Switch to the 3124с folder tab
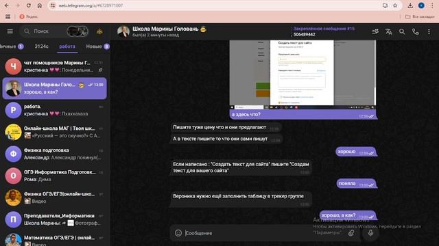 pyautogui.click(x=41, y=46)
